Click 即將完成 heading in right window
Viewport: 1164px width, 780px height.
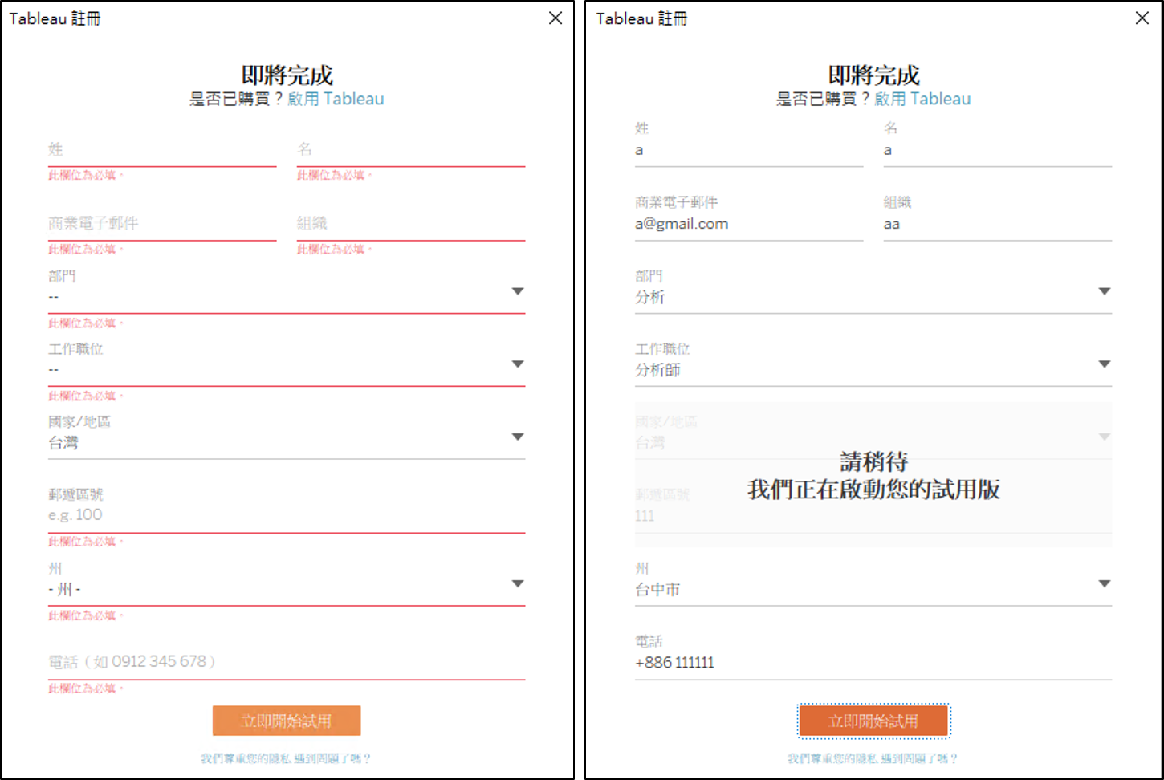coord(873,75)
